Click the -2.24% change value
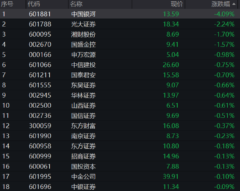 [224, 24]
